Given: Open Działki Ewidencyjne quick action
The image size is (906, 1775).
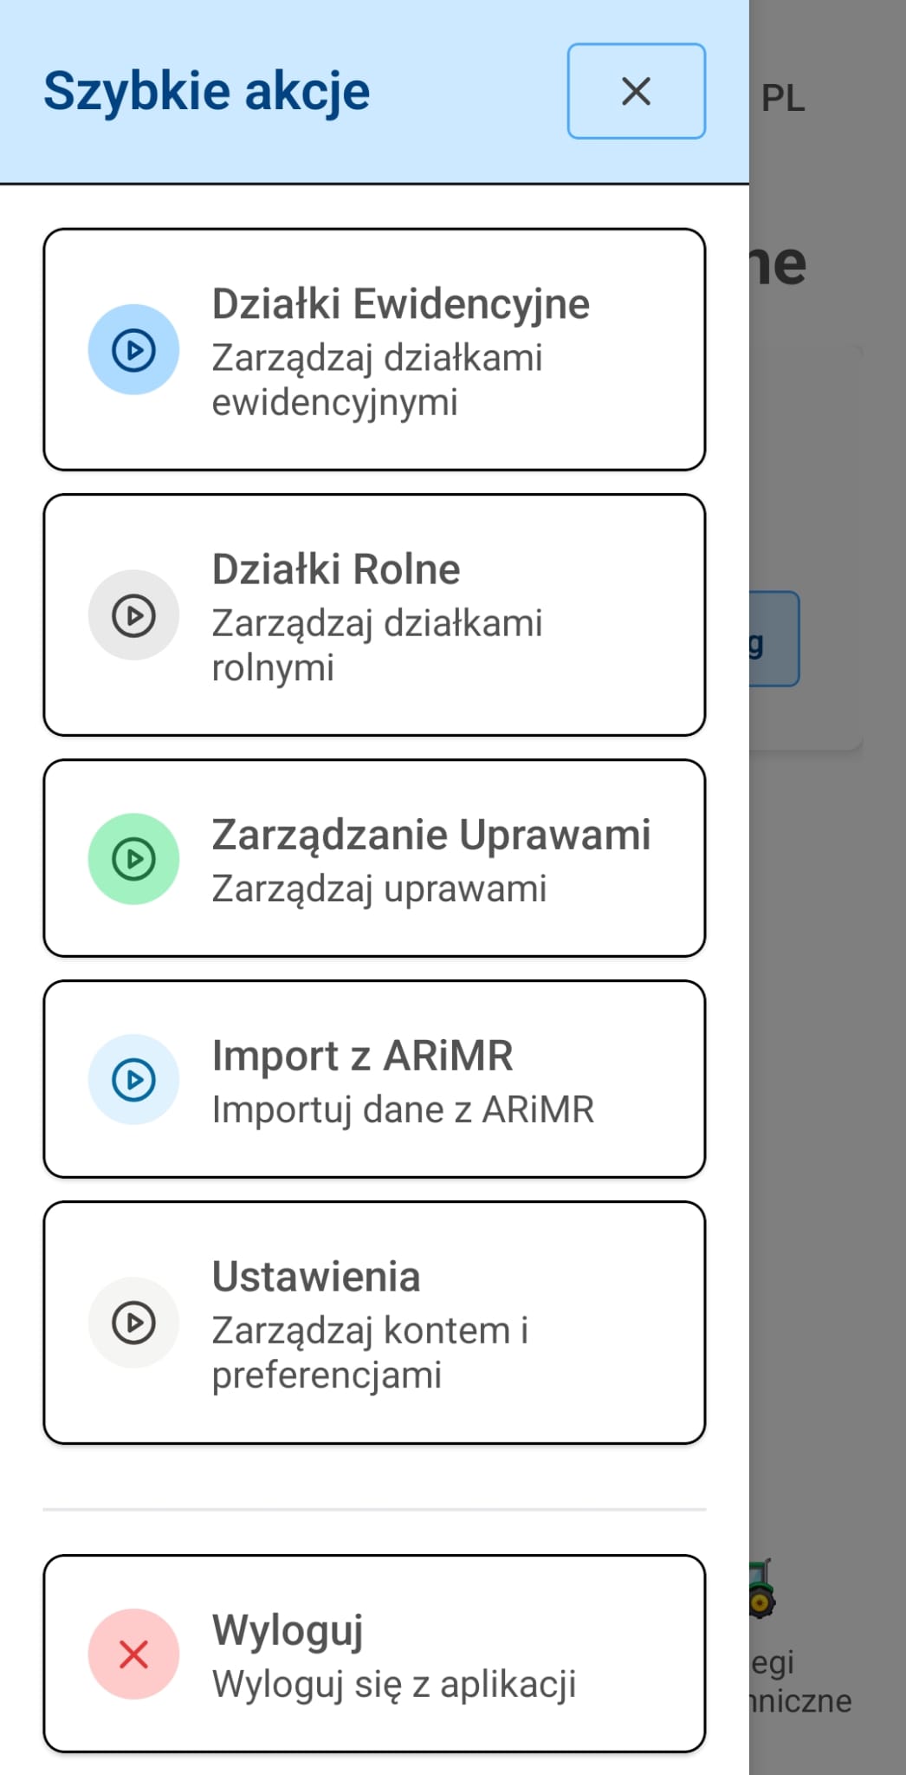Looking at the screenshot, I should click(x=374, y=348).
